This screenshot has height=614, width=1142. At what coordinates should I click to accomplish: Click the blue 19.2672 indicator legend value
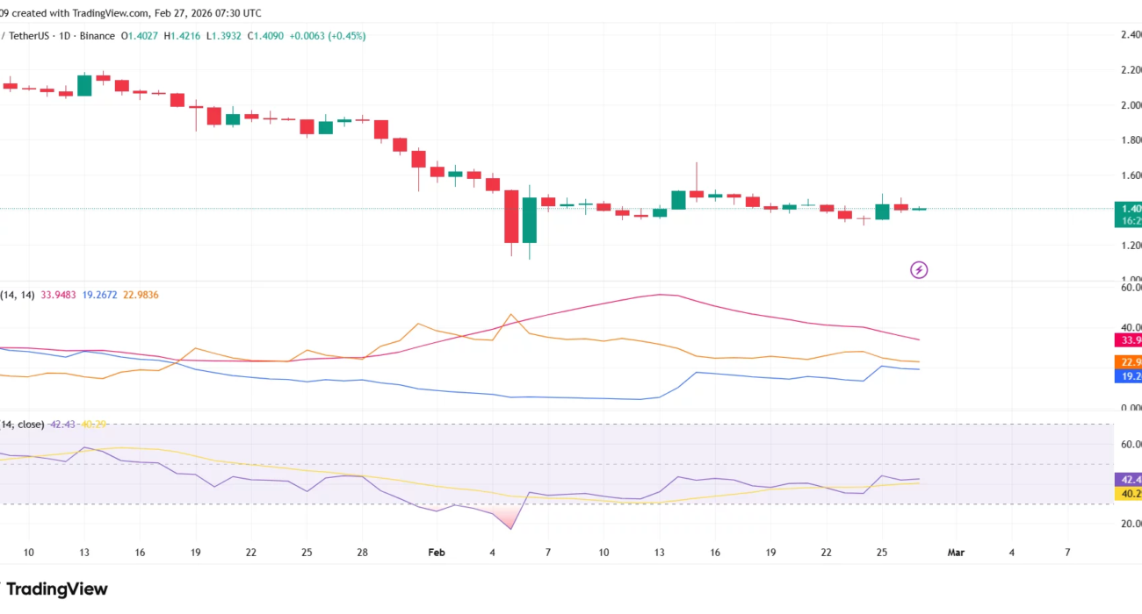[x=99, y=296]
